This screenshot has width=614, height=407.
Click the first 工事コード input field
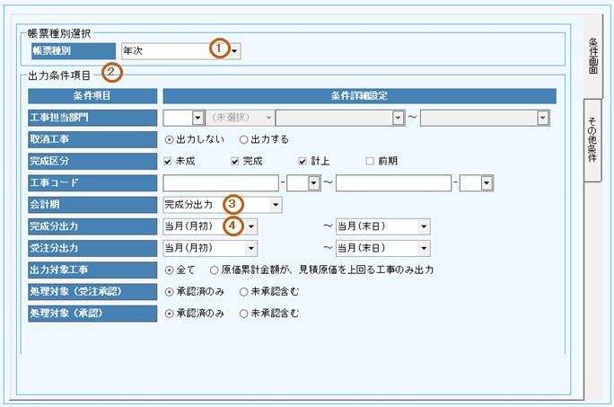219,183
